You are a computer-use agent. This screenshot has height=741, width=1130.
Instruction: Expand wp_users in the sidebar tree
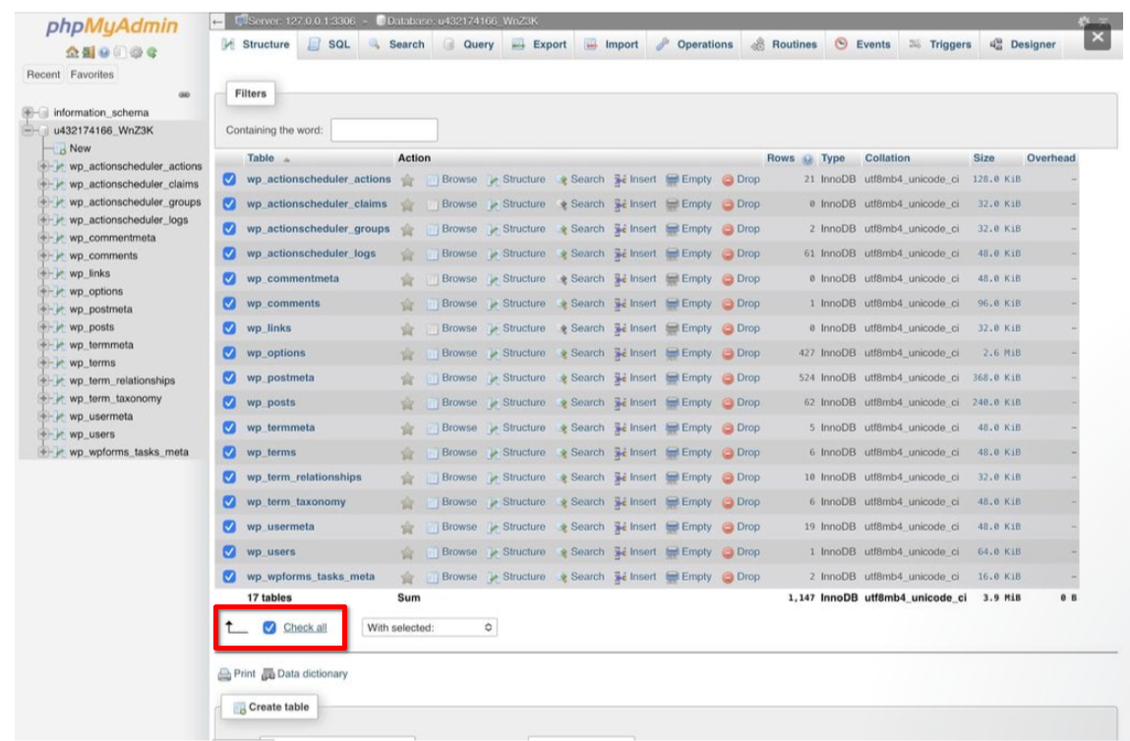click(43, 434)
